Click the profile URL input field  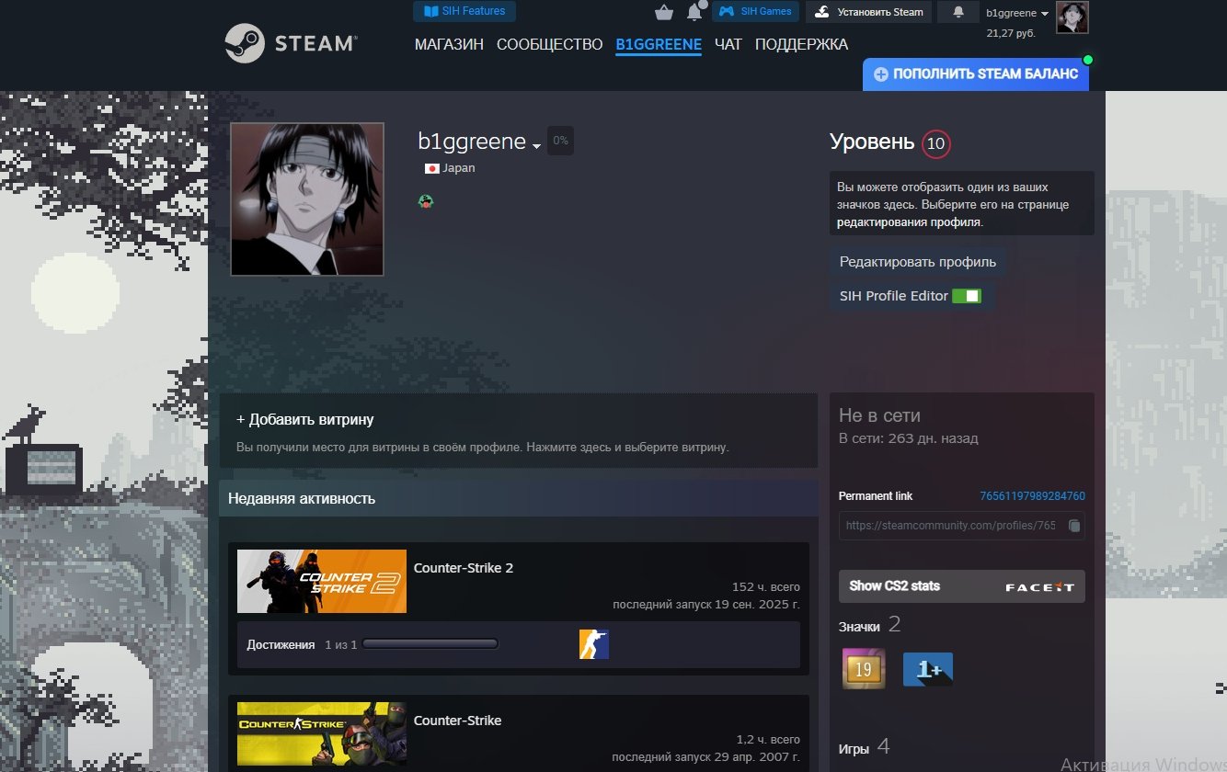(951, 526)
